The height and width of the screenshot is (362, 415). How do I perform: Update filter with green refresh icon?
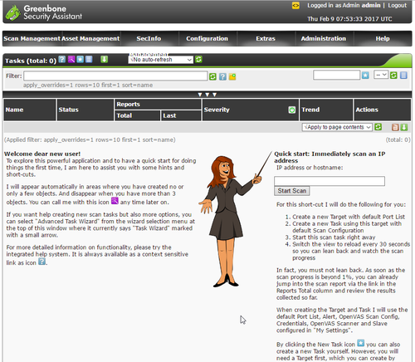coord(212,76)
